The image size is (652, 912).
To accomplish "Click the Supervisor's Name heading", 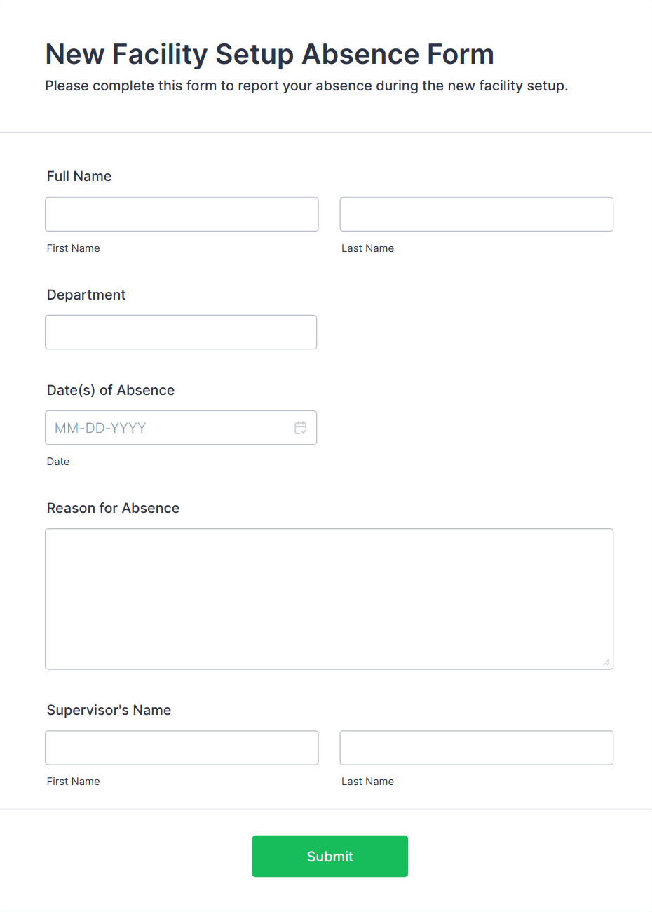I will [x=109, y=710].
